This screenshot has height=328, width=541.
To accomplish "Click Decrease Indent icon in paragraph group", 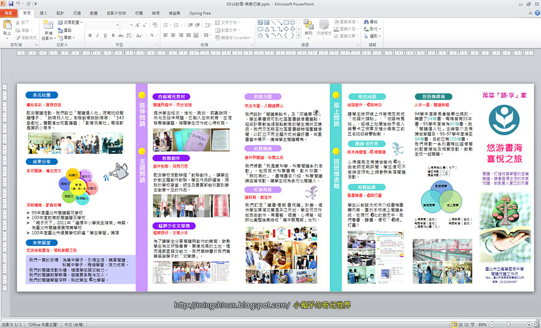I will tap(190, 25).
